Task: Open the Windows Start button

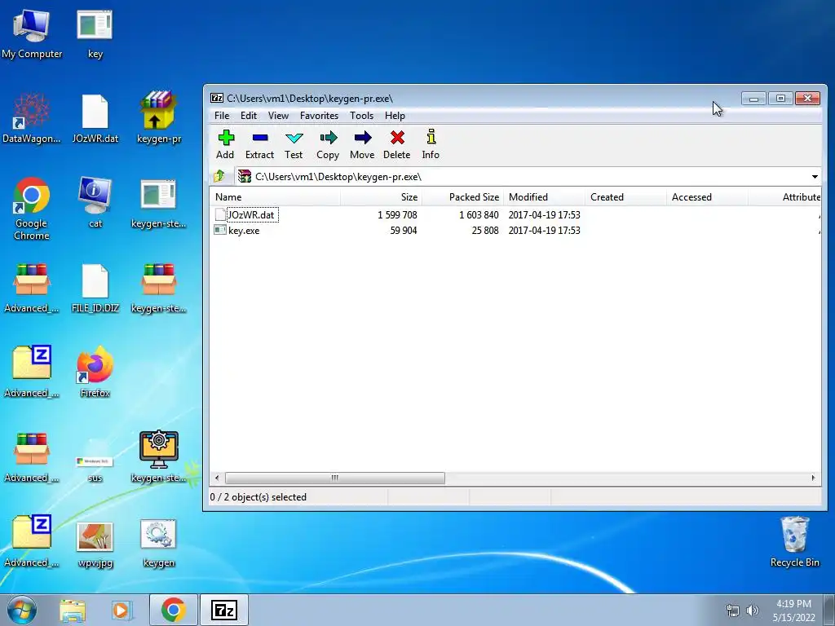Action: coord(22,610)
